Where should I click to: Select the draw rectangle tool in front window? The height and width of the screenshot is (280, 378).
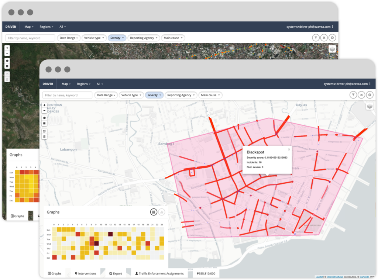click(44, 123)
